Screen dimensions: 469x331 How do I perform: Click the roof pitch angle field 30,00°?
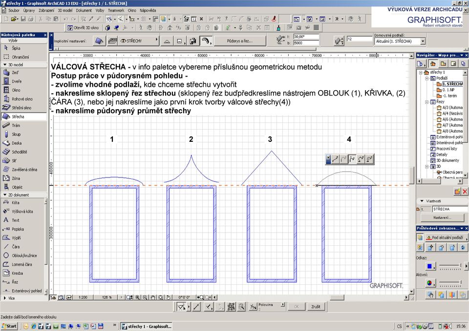coord(306,37)
